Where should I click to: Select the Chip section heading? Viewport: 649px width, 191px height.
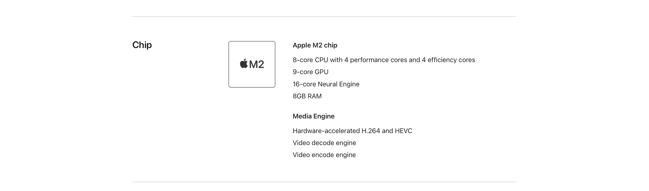click(142, 45)
